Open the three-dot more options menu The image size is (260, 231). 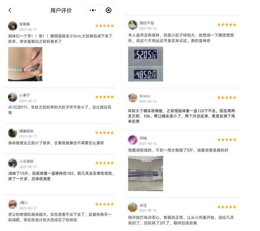point(93,10)
